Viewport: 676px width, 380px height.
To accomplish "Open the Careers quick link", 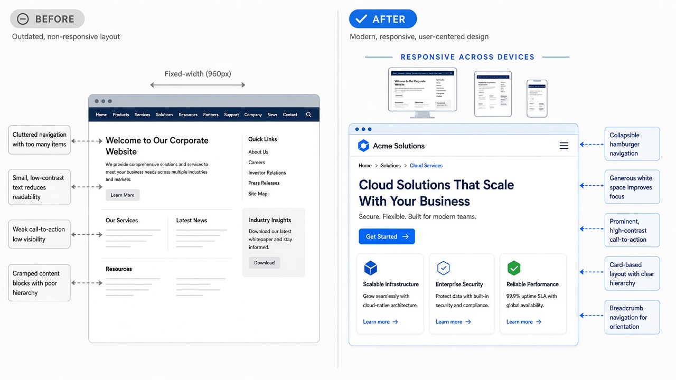I will (x=257, y=163).
